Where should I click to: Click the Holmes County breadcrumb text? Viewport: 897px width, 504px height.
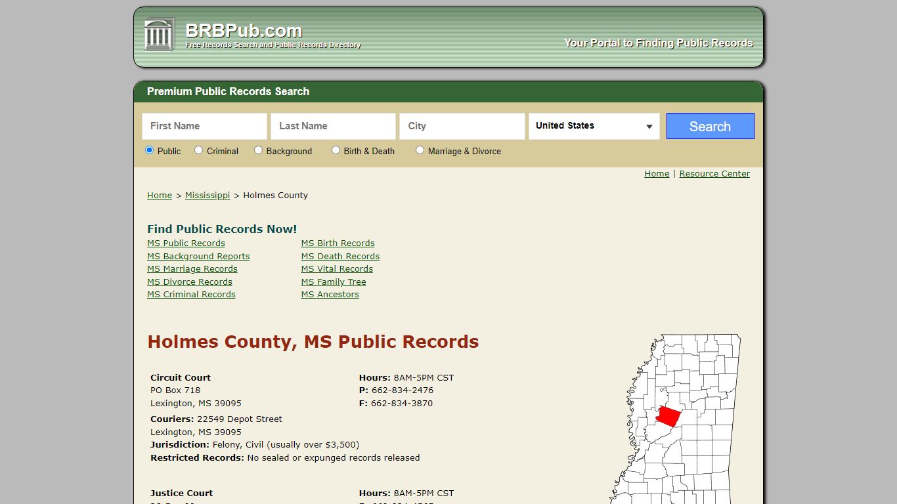276,196
